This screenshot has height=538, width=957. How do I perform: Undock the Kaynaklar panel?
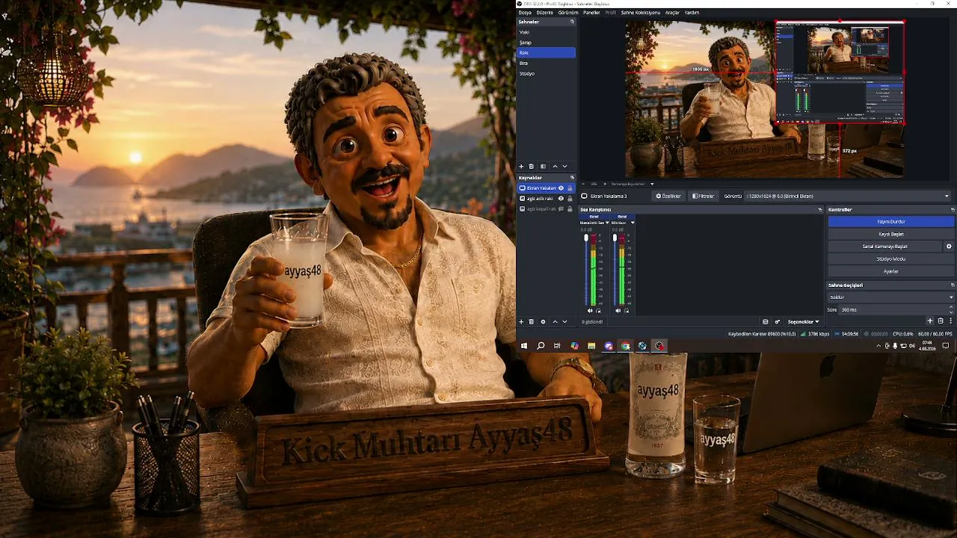(x=572, y=178)
